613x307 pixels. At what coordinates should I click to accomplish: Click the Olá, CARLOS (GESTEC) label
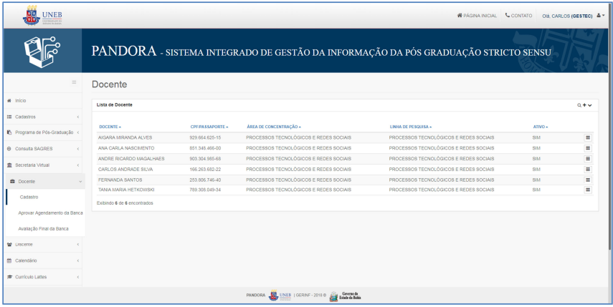[x=567, y=16]
